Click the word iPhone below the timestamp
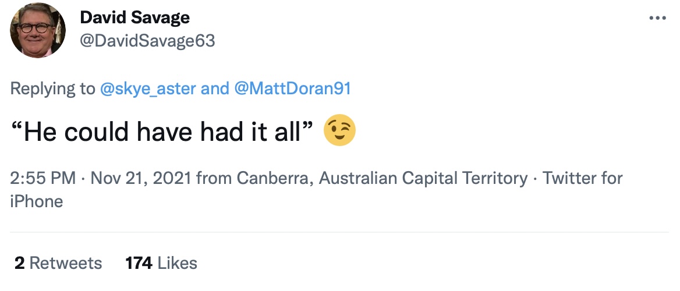This screenshot has height=291, width=680. click(37, 201)
